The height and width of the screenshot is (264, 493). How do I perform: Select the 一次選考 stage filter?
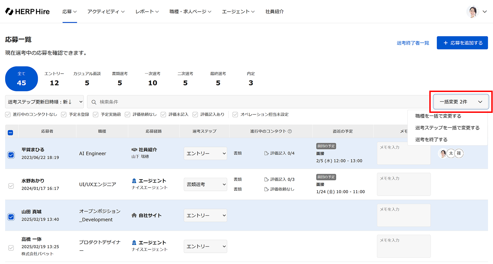pos(153,79)
